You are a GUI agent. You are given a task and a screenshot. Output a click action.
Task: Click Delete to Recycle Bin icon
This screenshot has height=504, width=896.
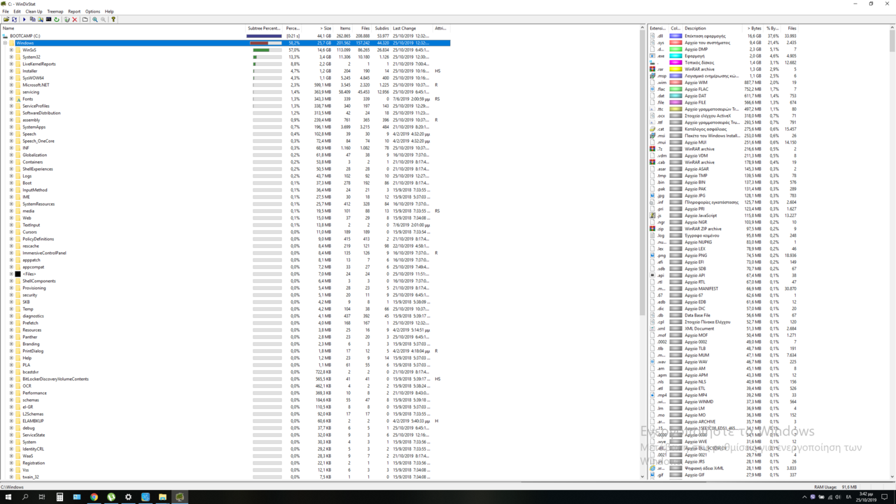tap(67, 20)
